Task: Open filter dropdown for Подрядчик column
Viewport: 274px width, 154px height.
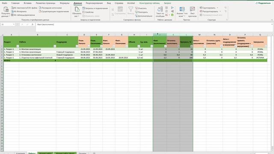Action: tap(77, 46)
